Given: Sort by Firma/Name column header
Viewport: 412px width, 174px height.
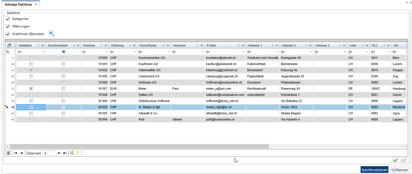Looking at the screenshot, I should tap(148, 45).
